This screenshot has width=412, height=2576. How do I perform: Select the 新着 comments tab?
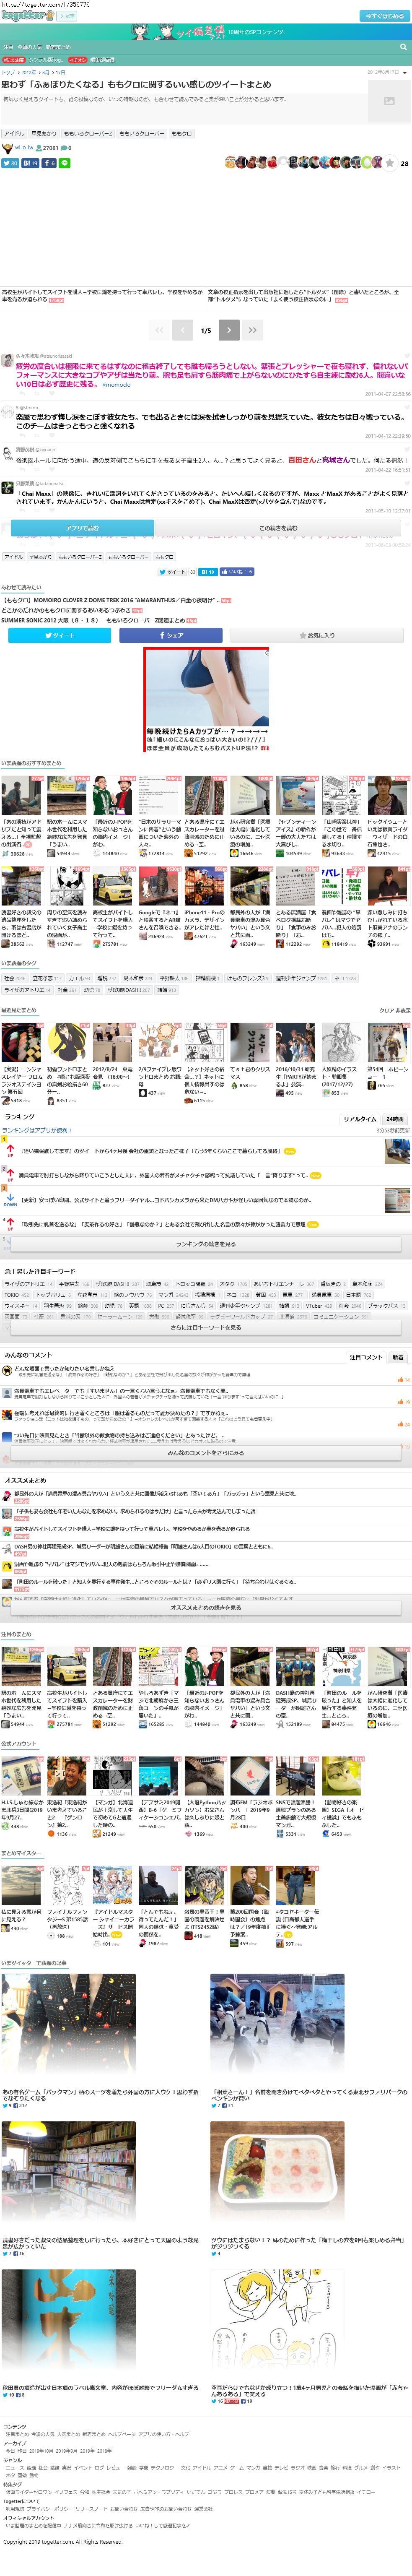(x=398, y=1357)
